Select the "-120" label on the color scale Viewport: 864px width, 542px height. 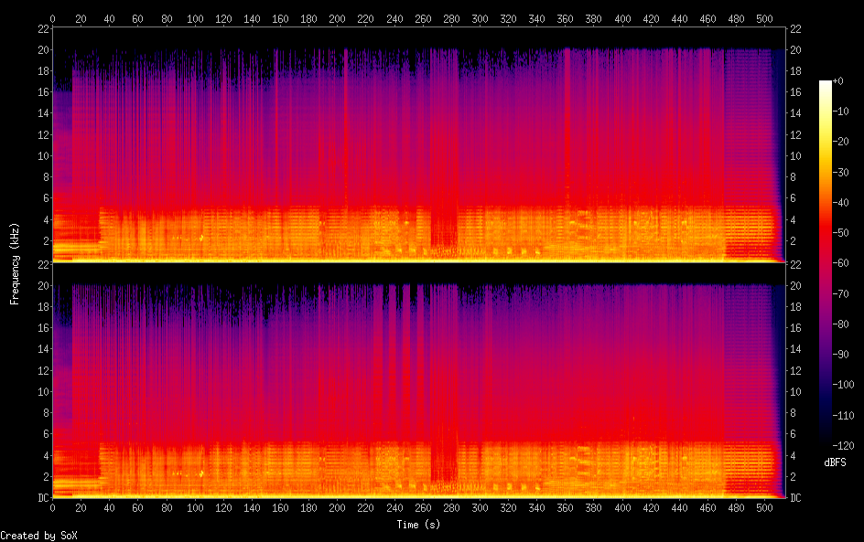click(x=844, y=446)
